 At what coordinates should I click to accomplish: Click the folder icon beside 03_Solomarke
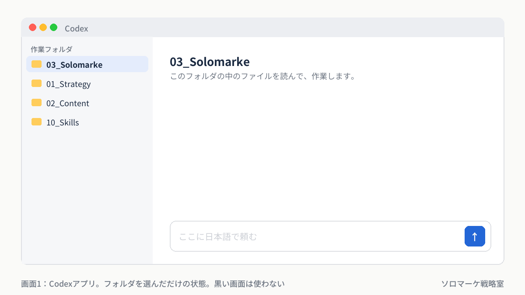click(37, 64)
